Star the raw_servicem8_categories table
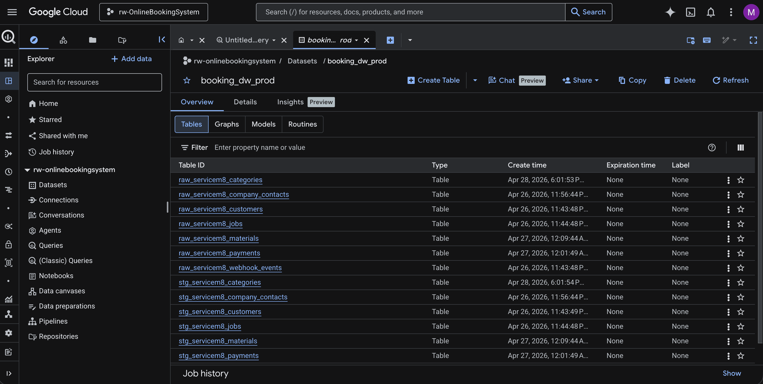Image resolution: width=763 pixels, height=384 pixels. (740, 180)
